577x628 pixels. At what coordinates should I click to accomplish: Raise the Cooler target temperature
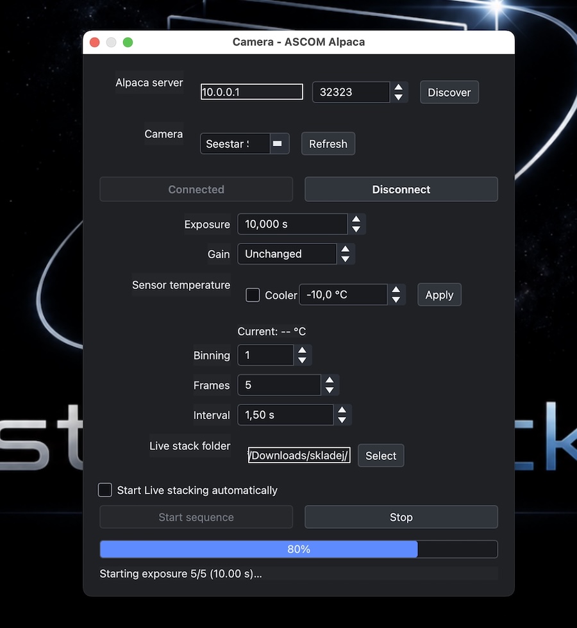pos(396,290)
